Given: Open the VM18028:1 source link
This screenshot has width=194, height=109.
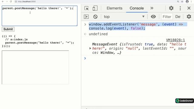Looking at the screenshot, I should click(x=176, y=40).
